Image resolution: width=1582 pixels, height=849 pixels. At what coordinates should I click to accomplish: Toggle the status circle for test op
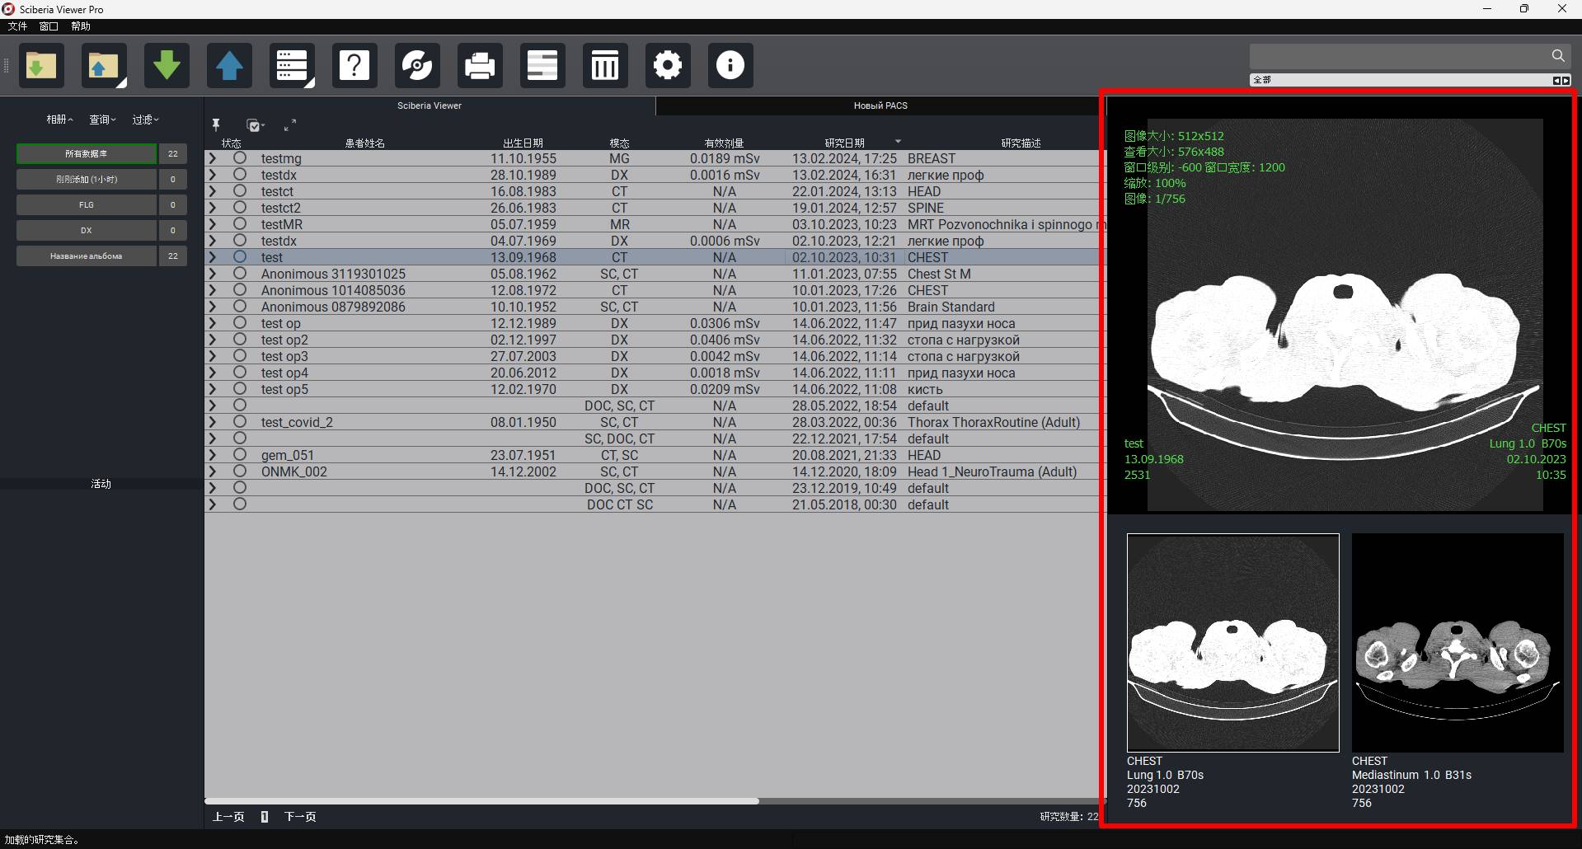[240, 322]
